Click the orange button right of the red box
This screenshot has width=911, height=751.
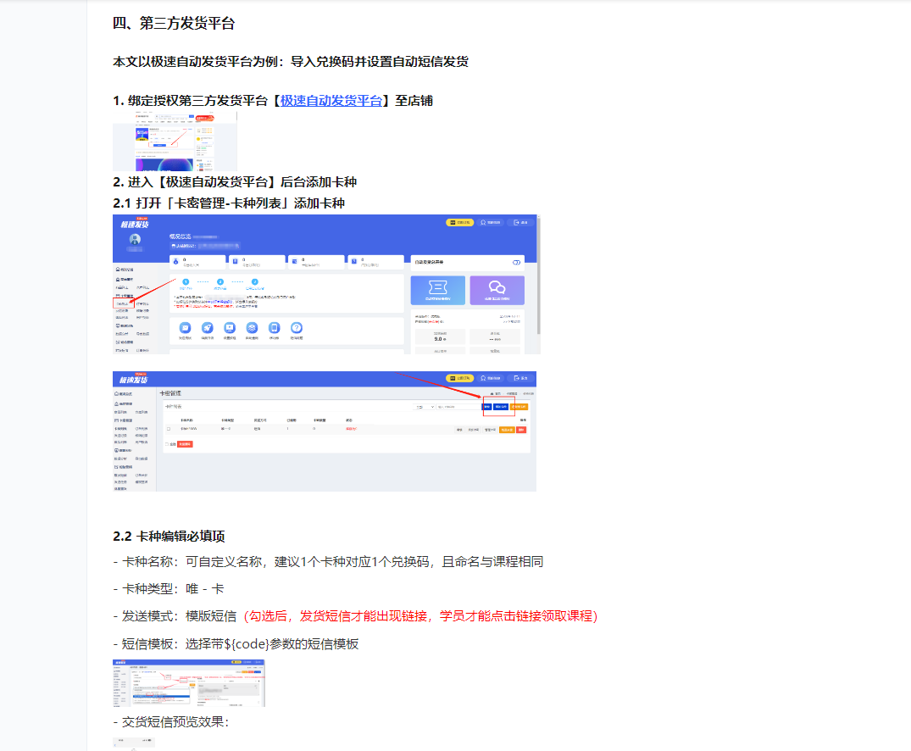click(x=519, y=407)
